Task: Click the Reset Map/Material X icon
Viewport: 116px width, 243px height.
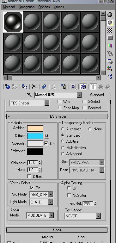Action: click(x=34, y=87)
